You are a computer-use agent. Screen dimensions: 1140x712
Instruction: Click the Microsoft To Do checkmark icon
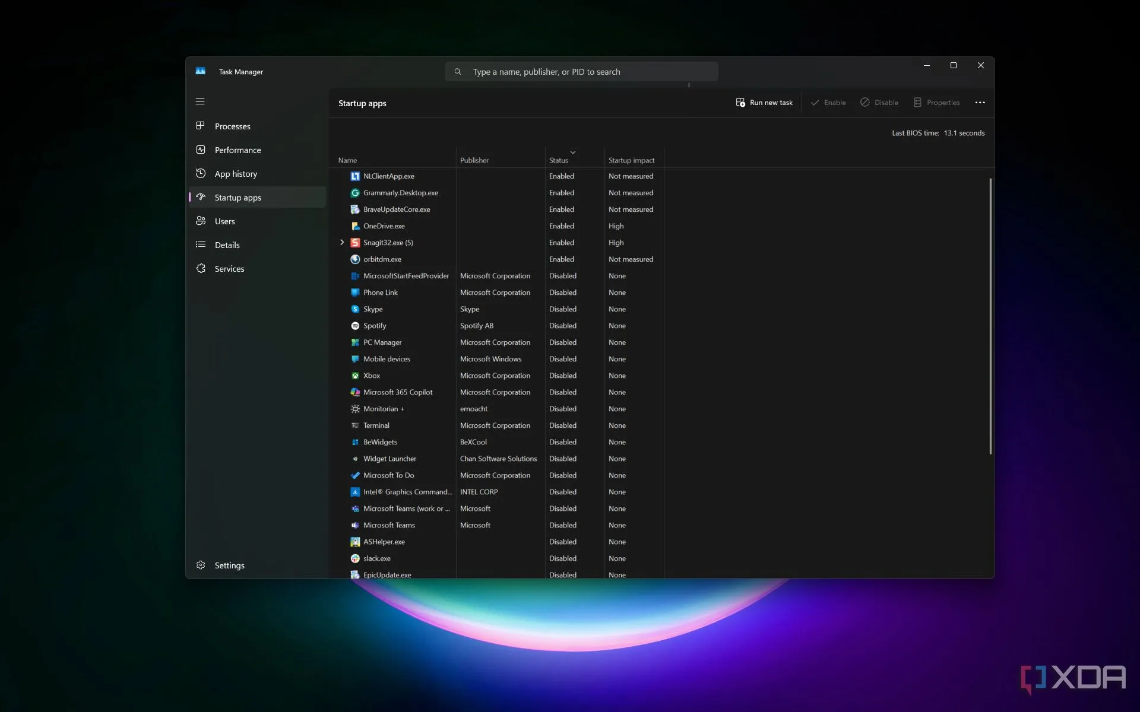tap(355, 475)
